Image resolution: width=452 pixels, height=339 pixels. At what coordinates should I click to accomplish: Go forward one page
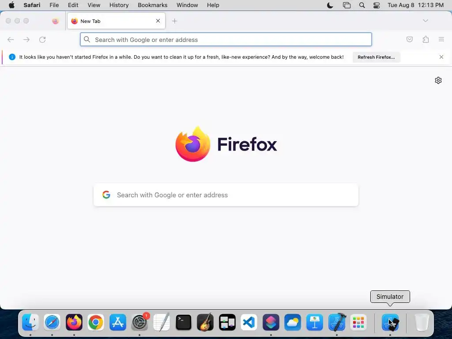pyautogui.click(x=26, y=39)
